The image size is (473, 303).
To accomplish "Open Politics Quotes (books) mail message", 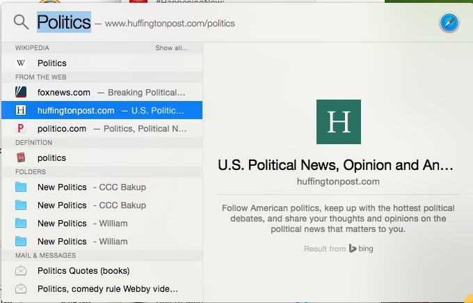I will [102, 271].
